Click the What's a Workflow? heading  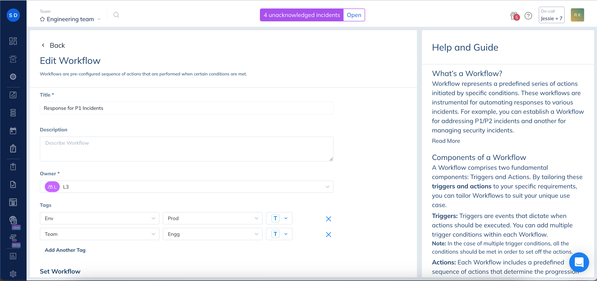click(467, 74)
